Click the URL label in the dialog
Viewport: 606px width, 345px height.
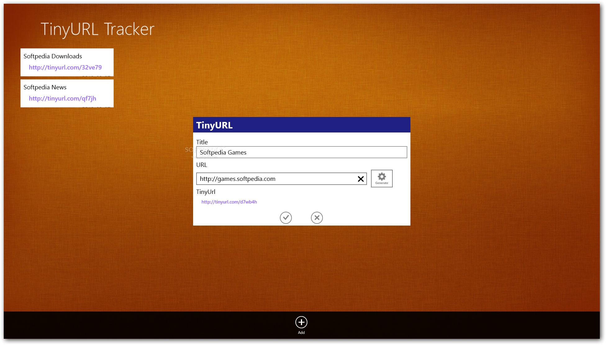click(201, 165)
